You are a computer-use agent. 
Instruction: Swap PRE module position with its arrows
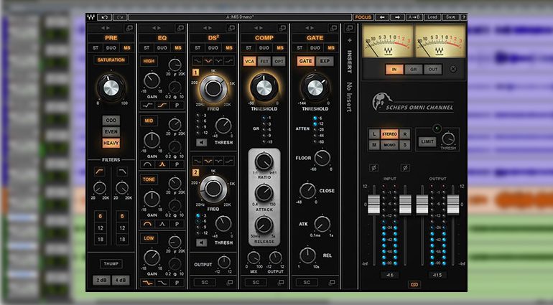tap(106, 28)
